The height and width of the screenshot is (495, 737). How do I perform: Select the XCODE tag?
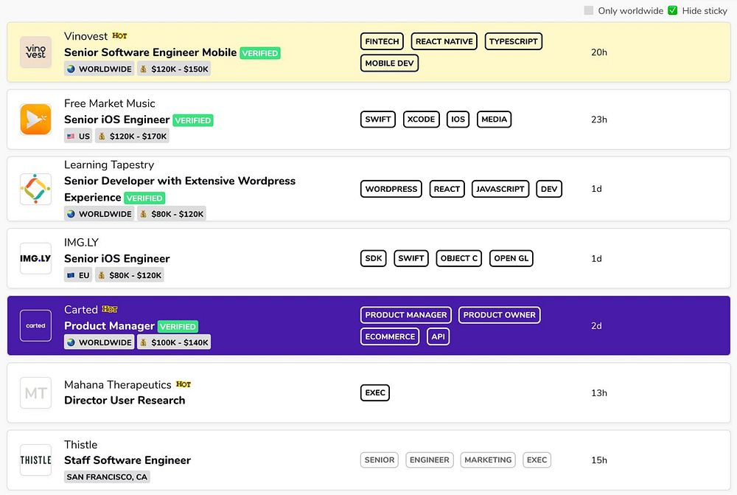[x=421, y=120]
